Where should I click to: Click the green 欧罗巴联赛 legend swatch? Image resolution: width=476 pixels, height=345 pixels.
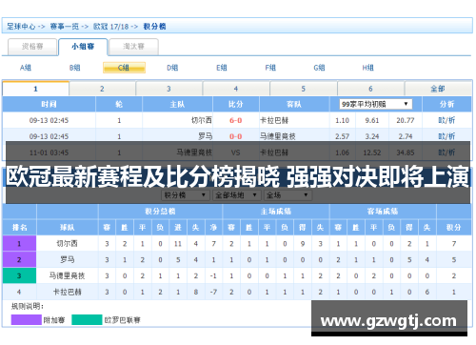87,320
